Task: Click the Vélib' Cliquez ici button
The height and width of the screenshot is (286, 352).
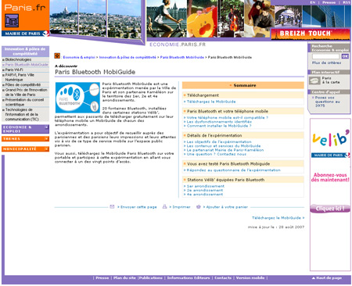Action: tap(330, 209)
